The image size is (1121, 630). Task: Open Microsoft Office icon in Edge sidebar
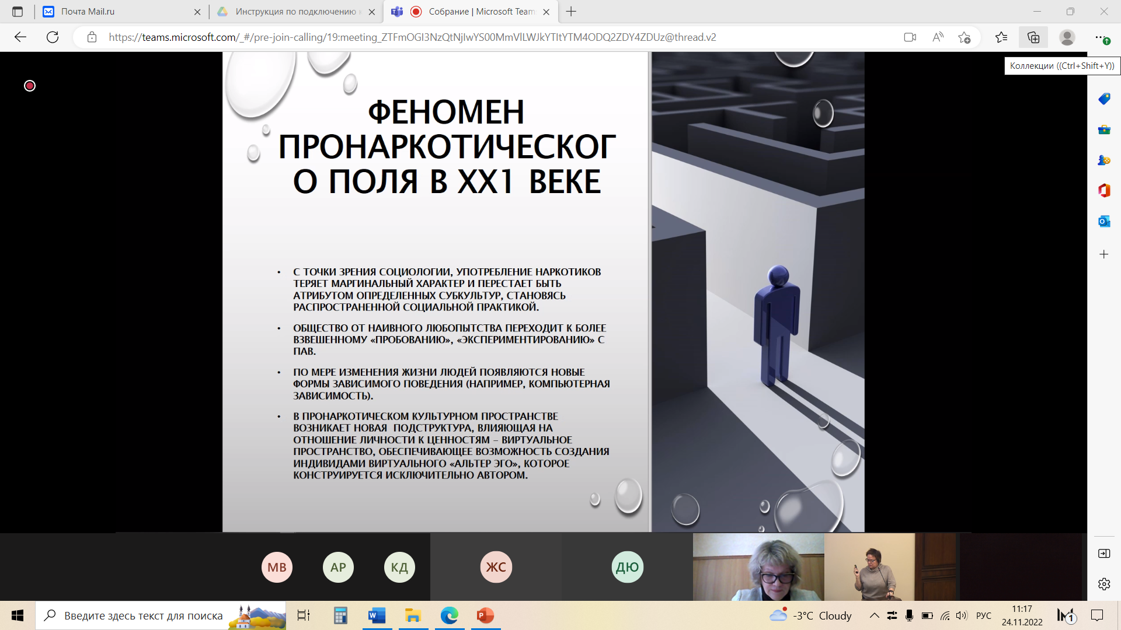coord(1104,191)
